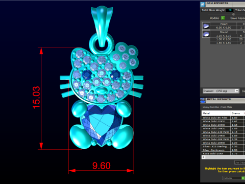Click the Grams column header
This screenshot has height=184, width=245.
[237, 113]
